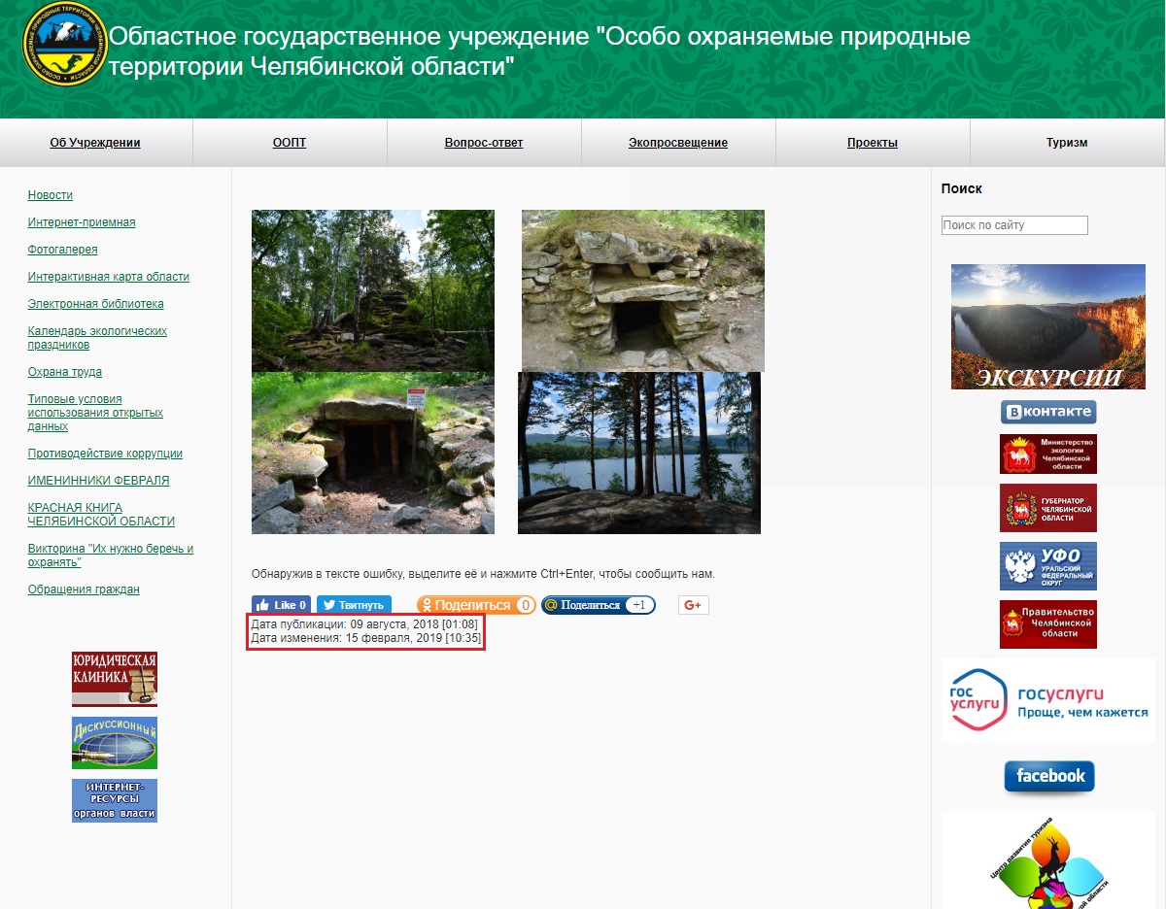Click the Google+ share icon
Screen dimensions: 1166x909
(x=693, y=605)
